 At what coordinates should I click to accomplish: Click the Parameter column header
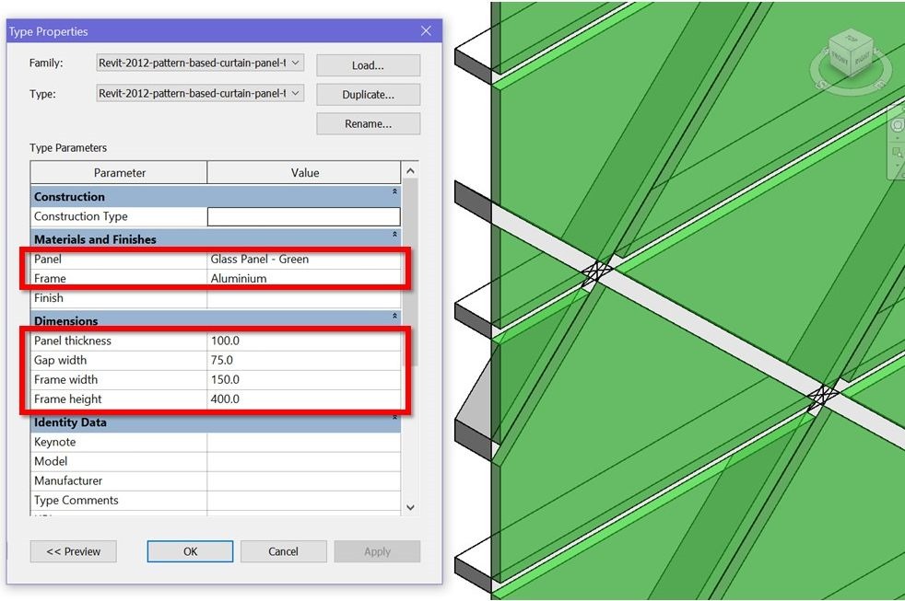click(x=119, y=173)
